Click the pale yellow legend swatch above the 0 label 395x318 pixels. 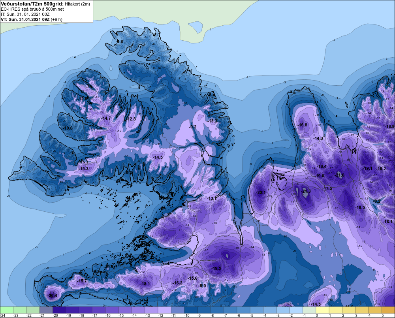point(322,310)
